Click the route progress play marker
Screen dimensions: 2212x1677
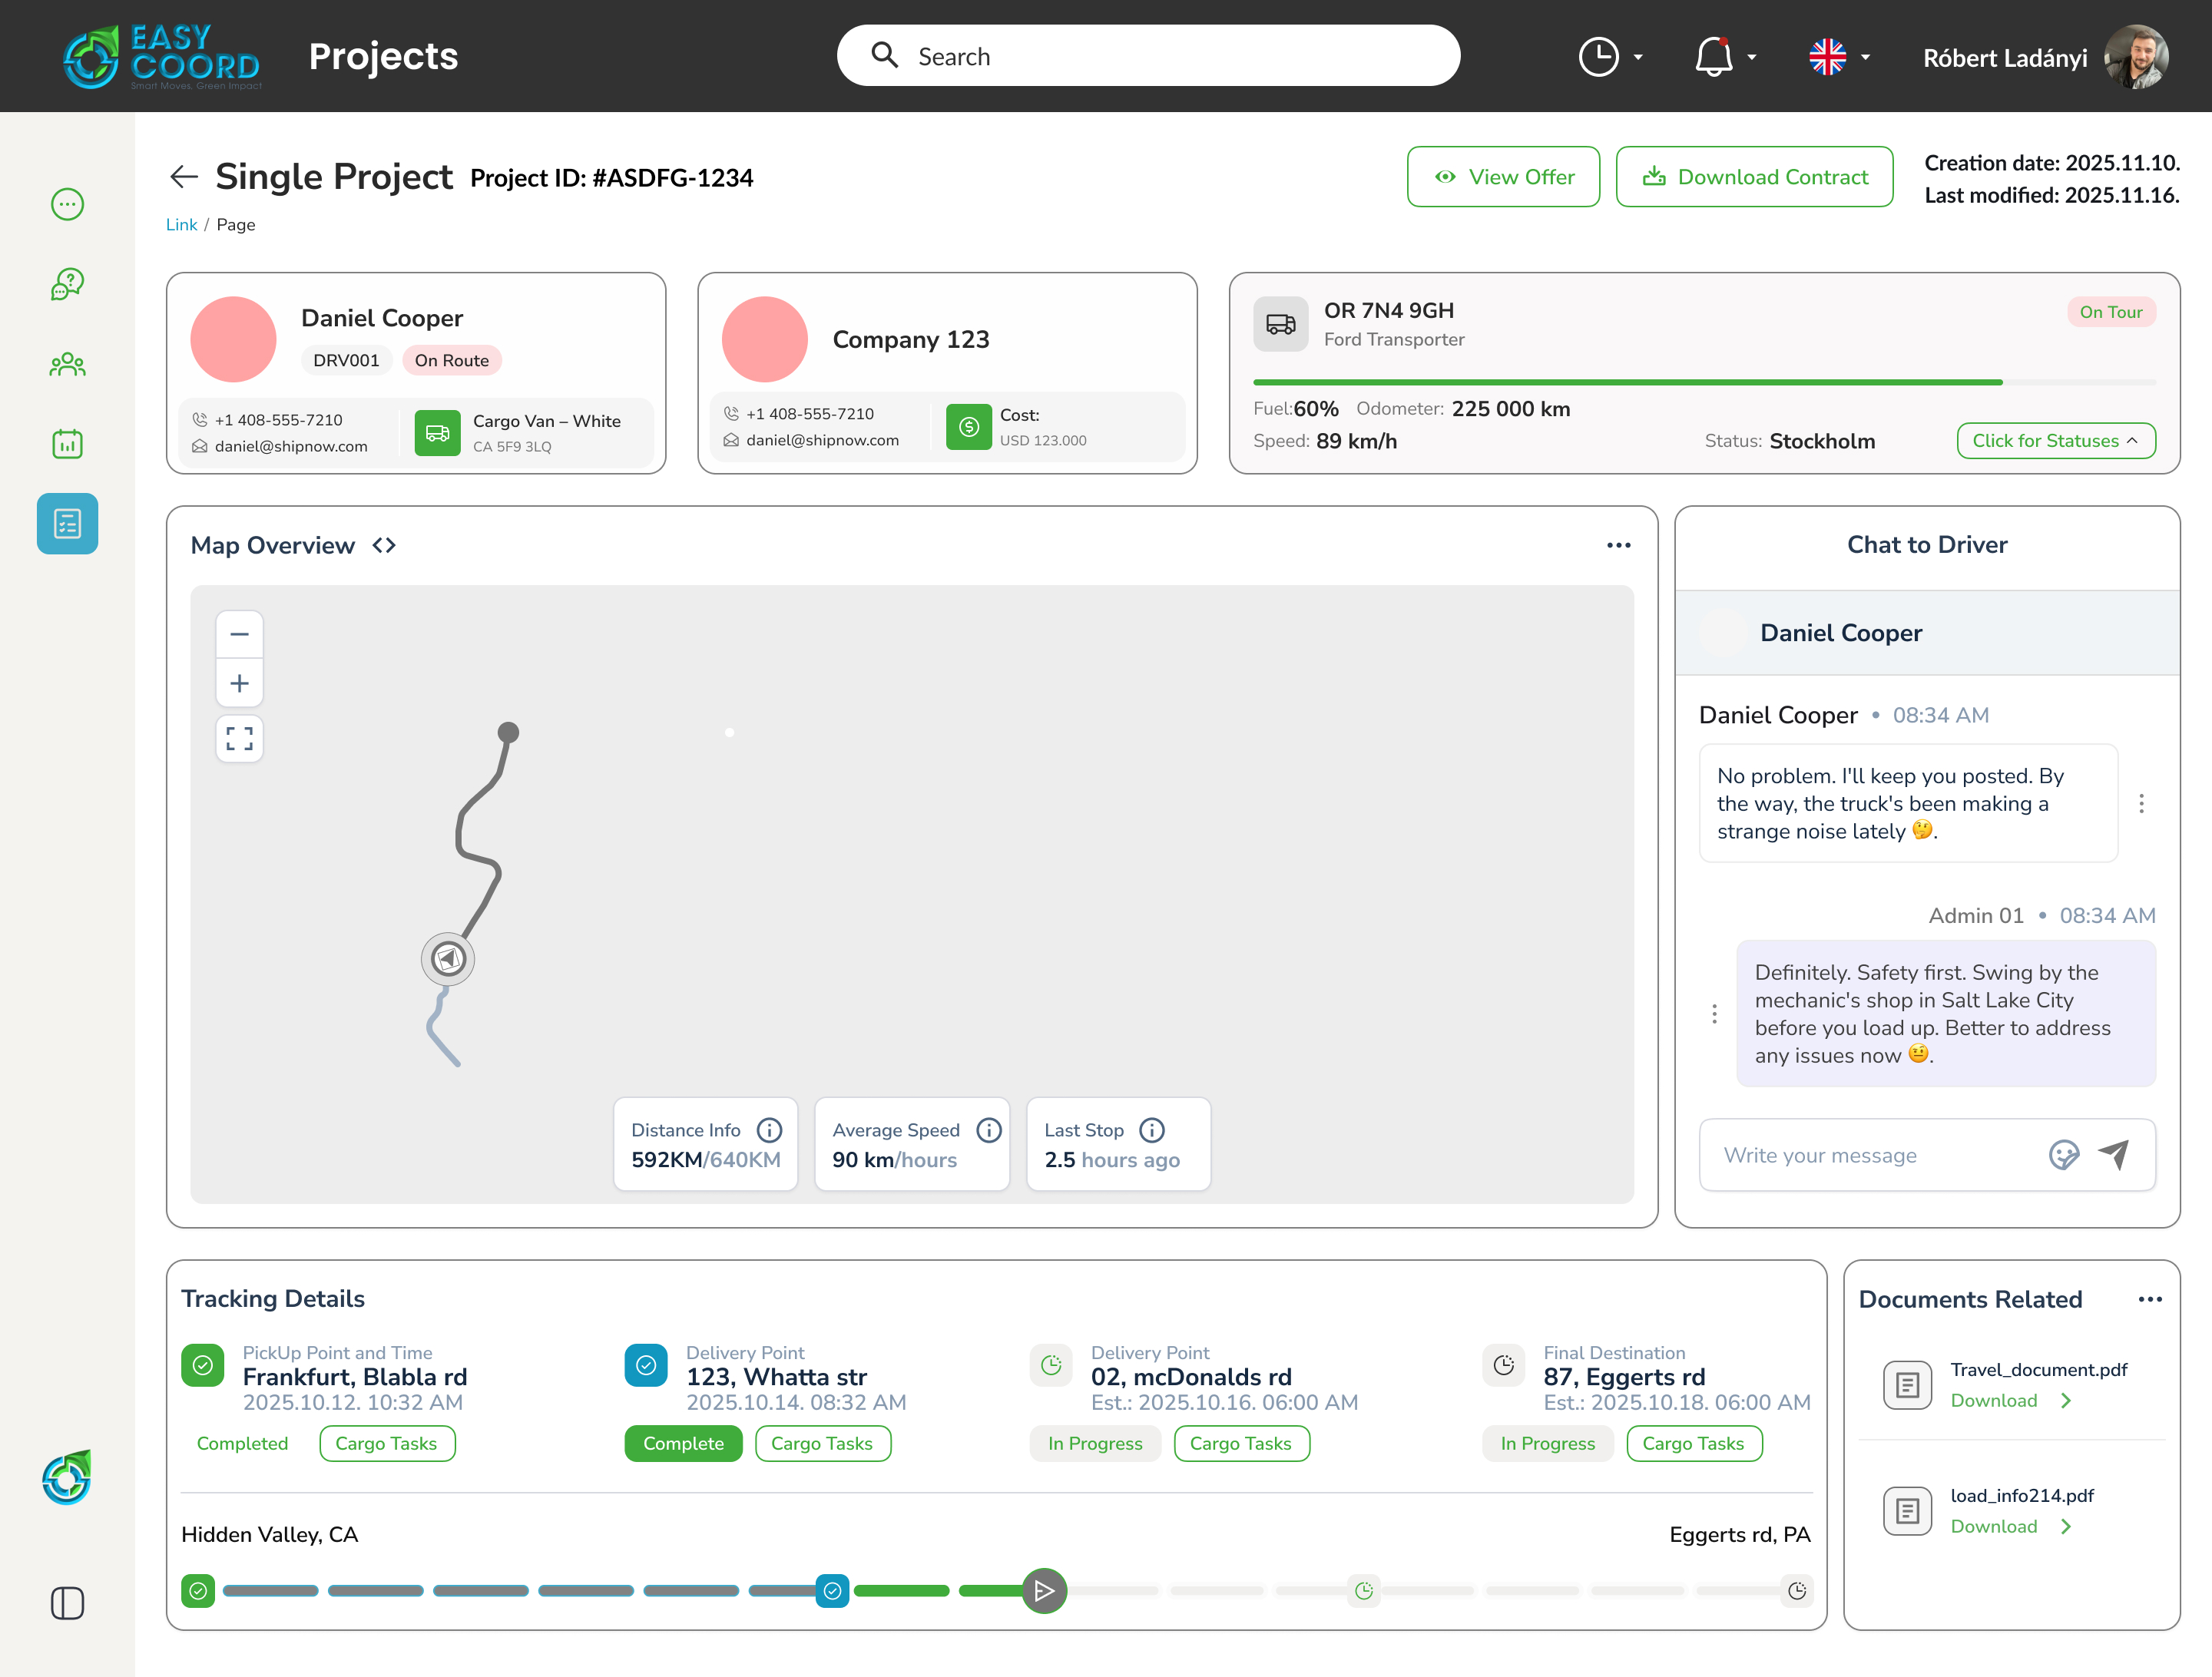coord(1044,1590)
